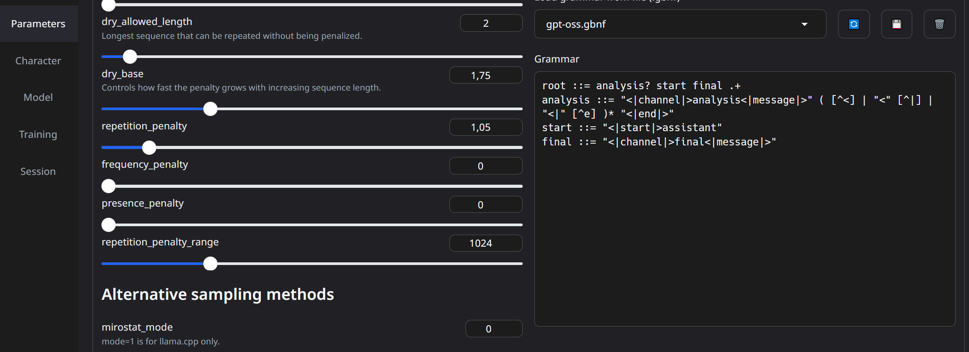Click the dry_base slider handle

[x=210, y=109]
